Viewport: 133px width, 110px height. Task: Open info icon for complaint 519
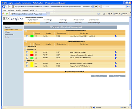tap(116, 66)
